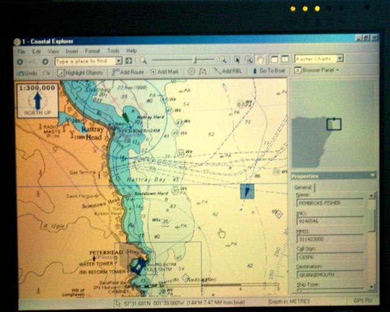
Task: Open the Help menu
Action: pos(132,51)
